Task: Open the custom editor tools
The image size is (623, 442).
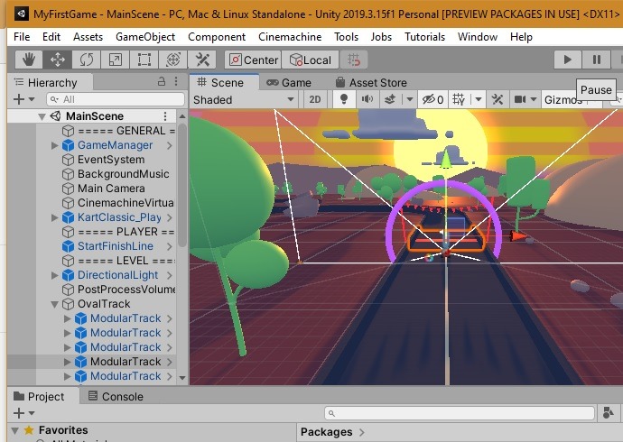Action: pyautogui.click(x=202, y=60)
